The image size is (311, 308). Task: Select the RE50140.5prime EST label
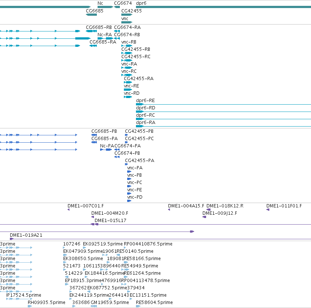point(135,251)
